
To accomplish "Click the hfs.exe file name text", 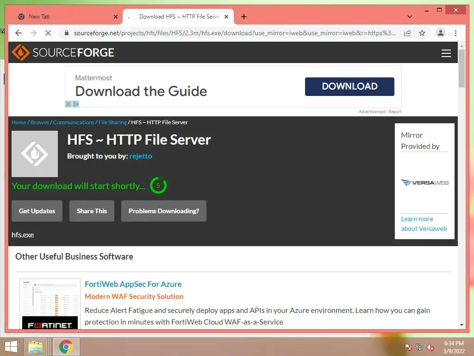I will (23, 235).
